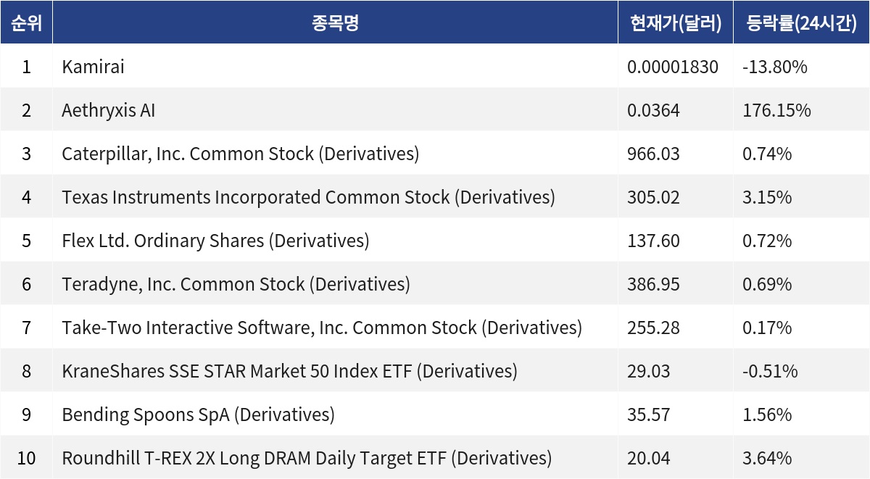Open Texas Instruments Incorporated Common Stock row
Viewport: 870px width, 479px height.
[x=308, y=198]
